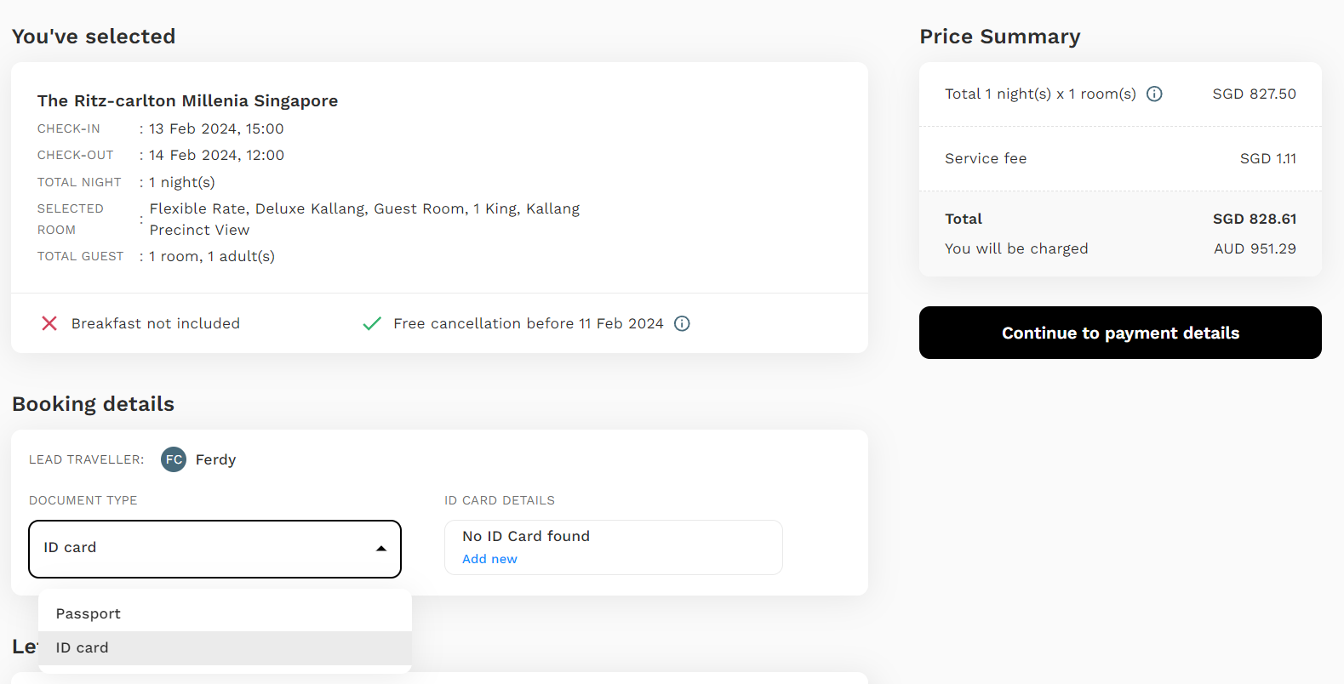Click The Ritz-carlton Millenia Singapore title
Image resolution: width=1344 pixels, height=684 pixels.
[187, 100]
